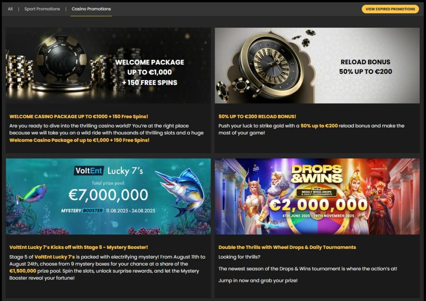Select the Casino Promotions tab
The image size is (426, 301).
point(91,9)
